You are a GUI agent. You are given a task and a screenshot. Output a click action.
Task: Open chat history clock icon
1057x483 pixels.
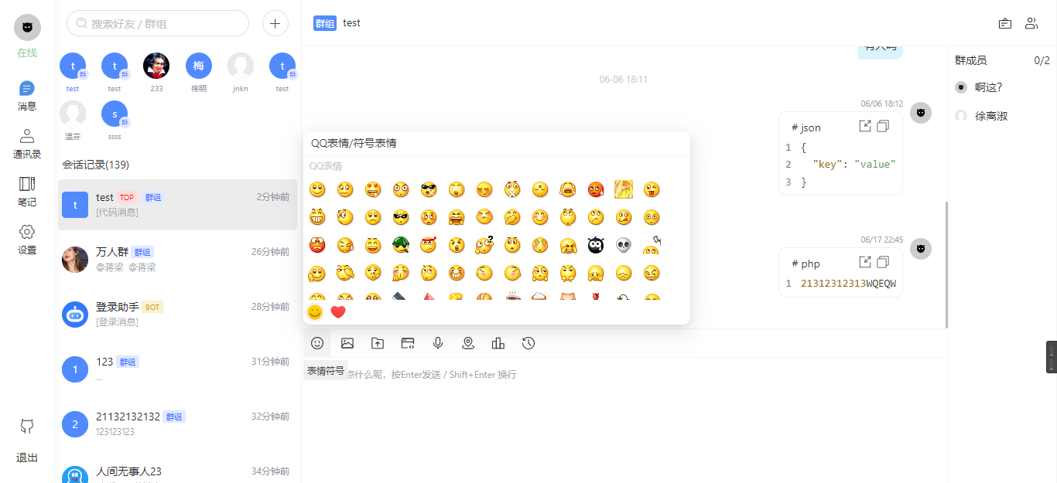click(x=528, y=343)
